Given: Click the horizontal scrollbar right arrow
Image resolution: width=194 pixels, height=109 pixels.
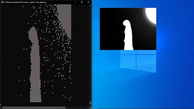Looking at the screenshot, I should [88, 108].
